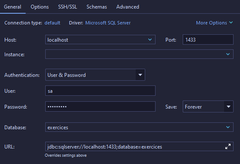Click the Password input field
The height and width of the screenshot is (164, 240).
click(x=100, y=107)
